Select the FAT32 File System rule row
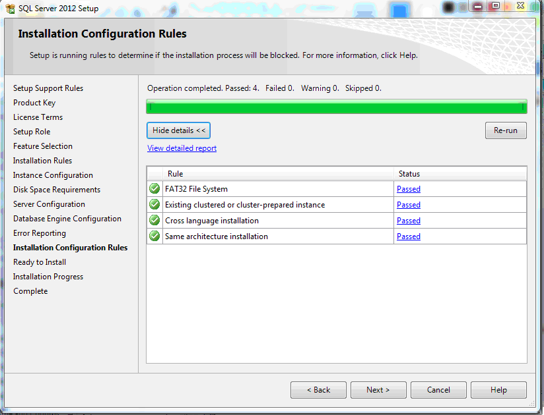Image resolution: width=544 pixels, height=415 pixels. (277, 189)
